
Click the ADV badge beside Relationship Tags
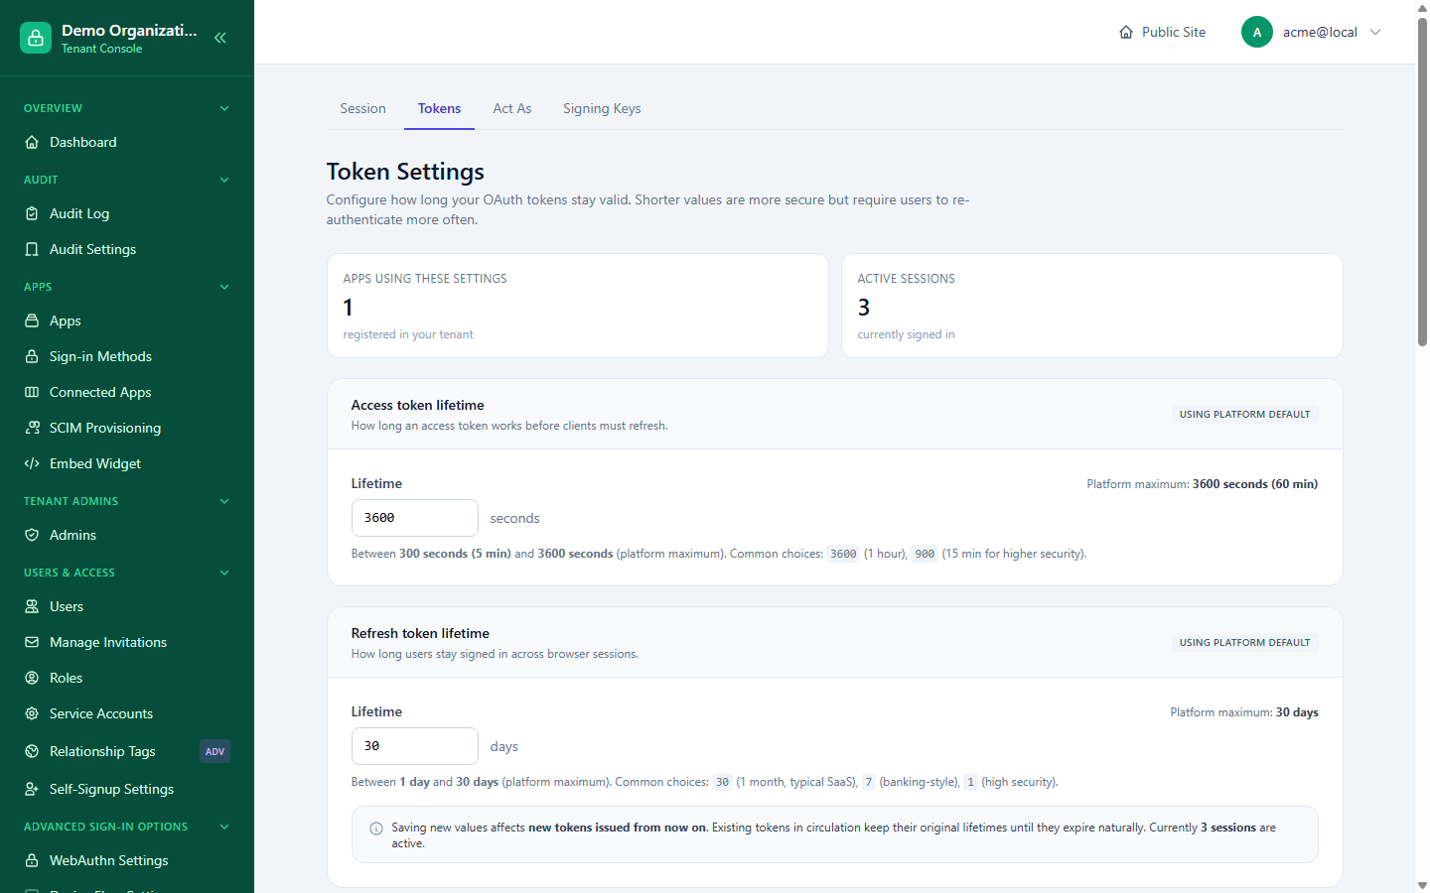tap(214, 752)
